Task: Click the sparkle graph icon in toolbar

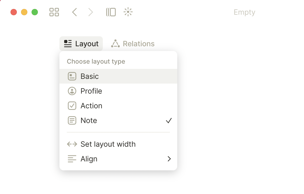Action: [128, 12]
